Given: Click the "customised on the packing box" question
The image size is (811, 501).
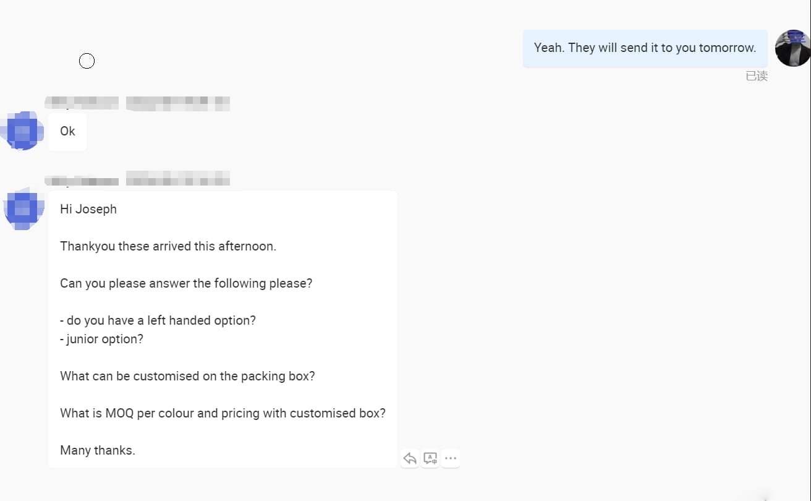Looking at the screenshot, I should click(x=187, y=376).
